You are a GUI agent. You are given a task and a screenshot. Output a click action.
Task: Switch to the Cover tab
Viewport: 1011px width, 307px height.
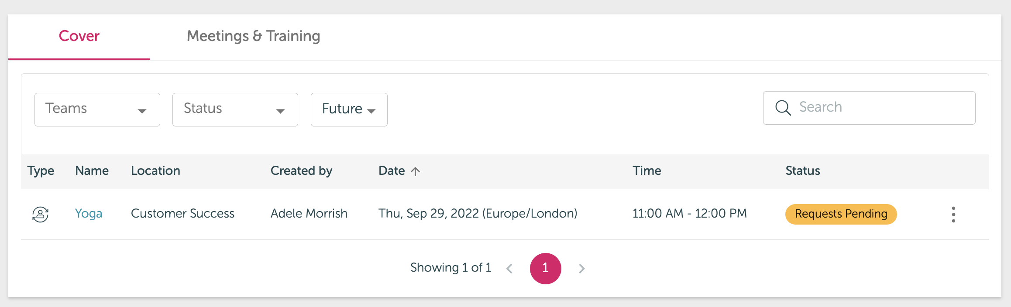(x=79, y=37)
